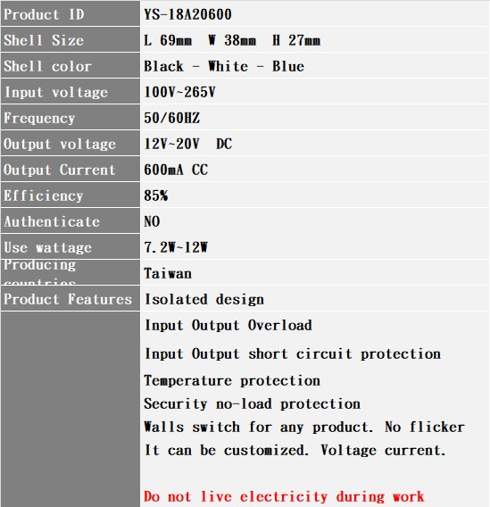The height and width of the screenshot is (507, 490).
Task: Click the 50/60HZ frequency value
Action: [x=172, y=118]
